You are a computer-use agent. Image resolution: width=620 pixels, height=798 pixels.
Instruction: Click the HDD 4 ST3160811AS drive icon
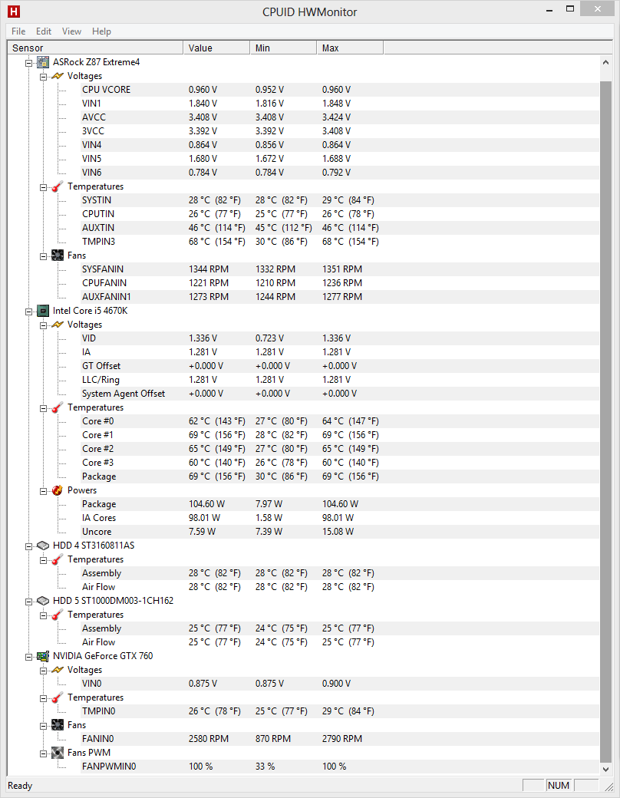(x=44, y=546)
